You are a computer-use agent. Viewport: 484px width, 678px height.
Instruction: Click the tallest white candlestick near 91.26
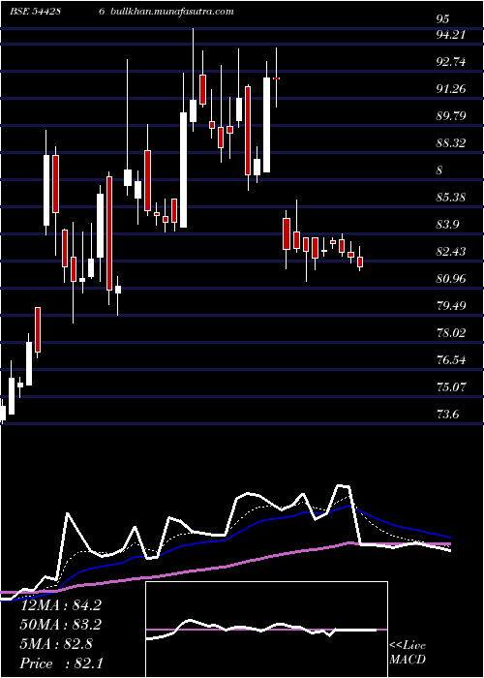(266, 125)
